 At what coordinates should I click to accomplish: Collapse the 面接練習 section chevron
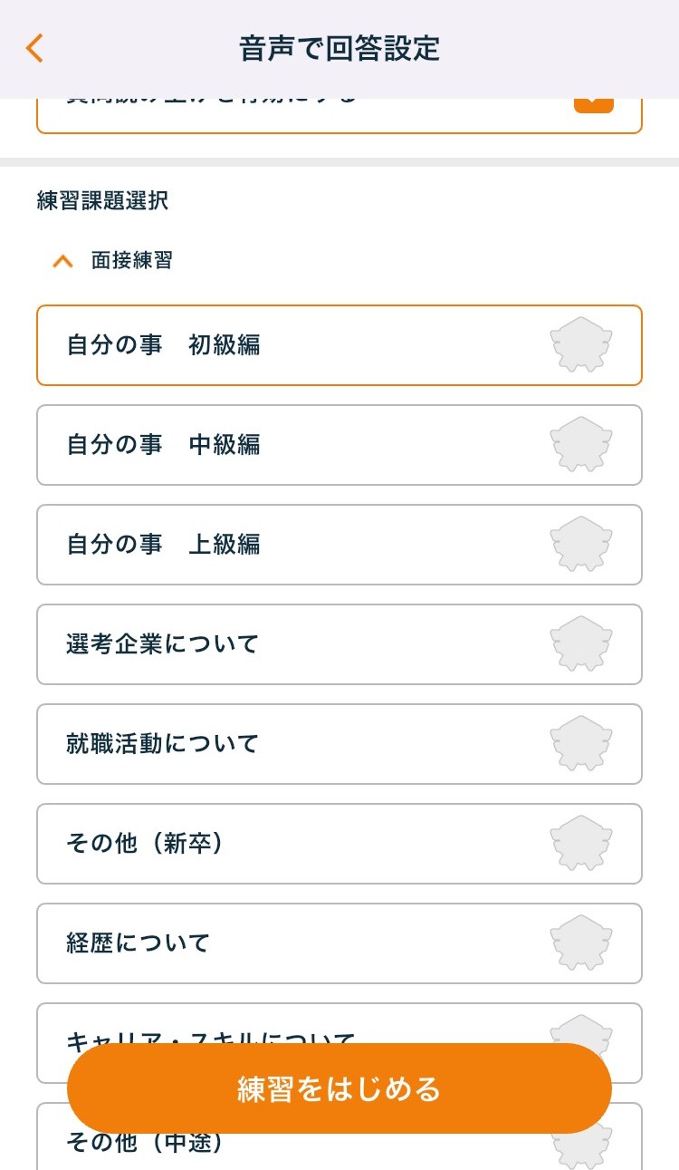tap(62, 262)
